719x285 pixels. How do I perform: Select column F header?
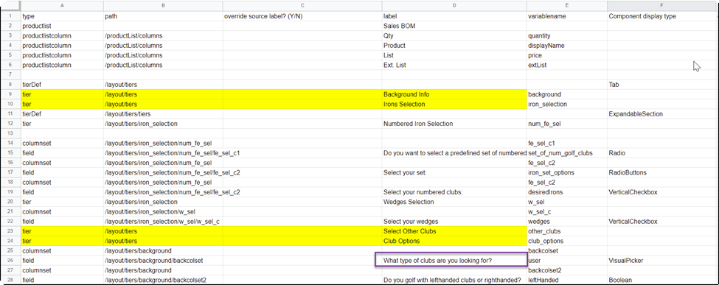click(661, 6)
